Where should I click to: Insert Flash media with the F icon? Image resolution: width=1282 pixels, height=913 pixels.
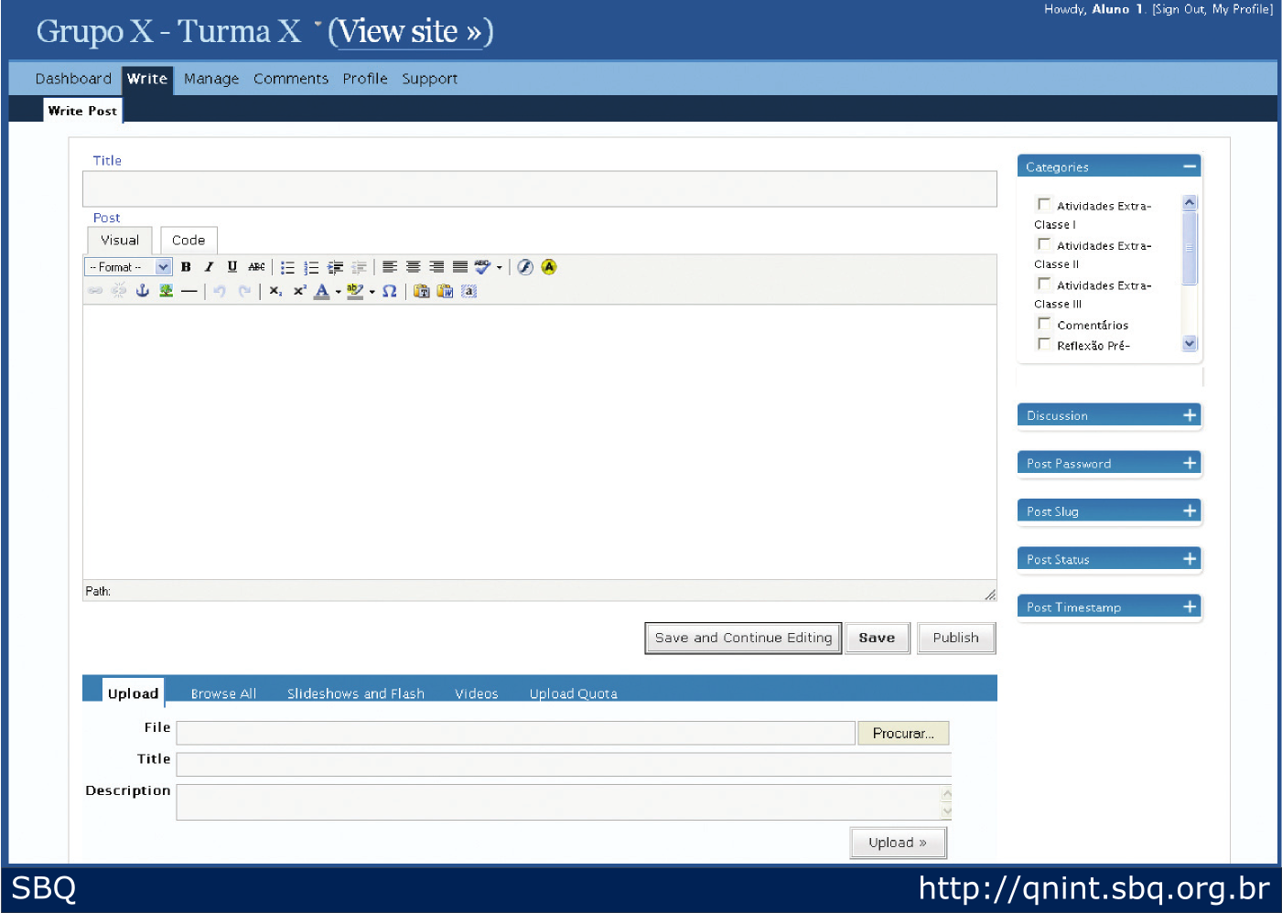(x=525, y=267)
